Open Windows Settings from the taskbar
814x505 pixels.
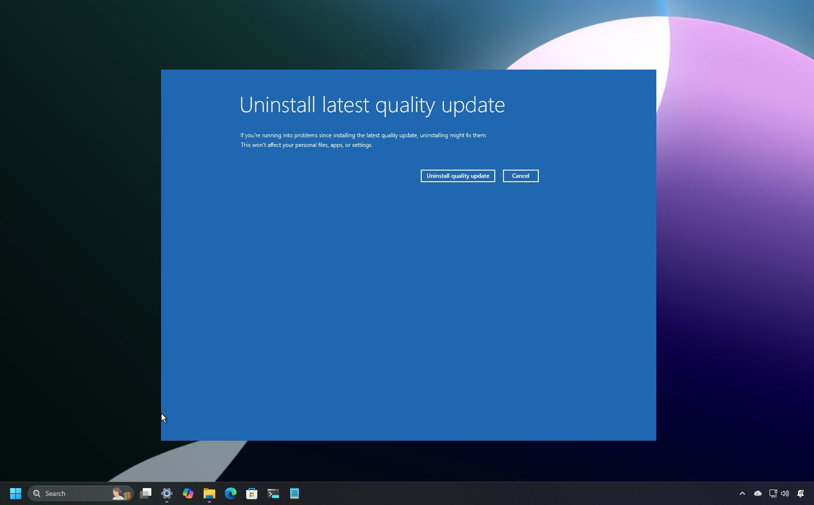(x=167, y=493)
